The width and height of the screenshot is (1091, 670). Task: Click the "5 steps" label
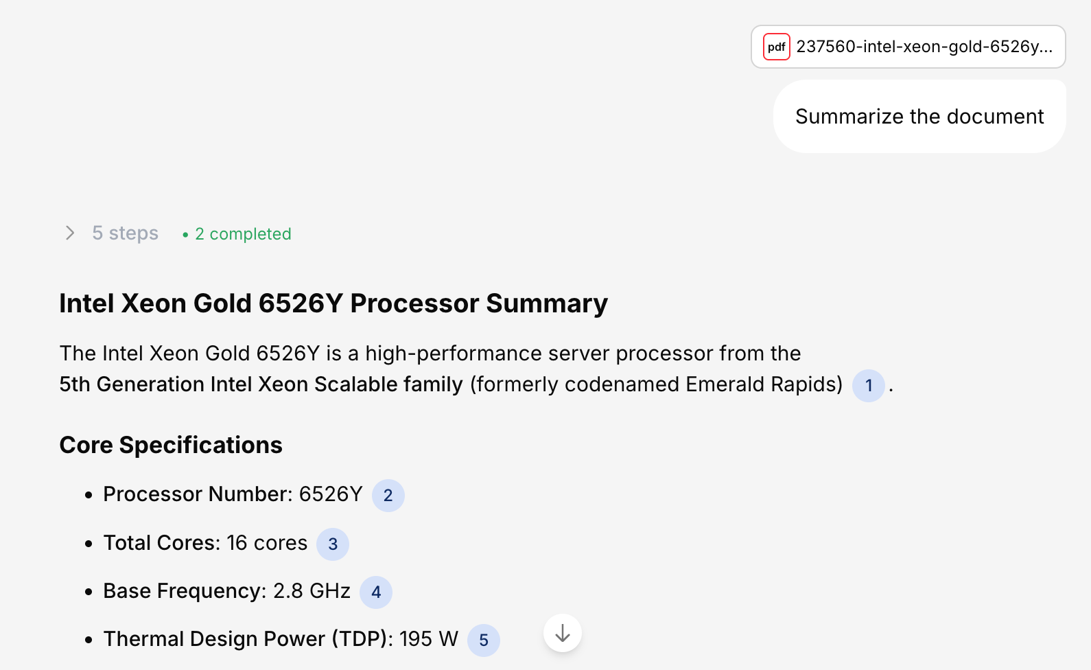(x=126, y=233)
